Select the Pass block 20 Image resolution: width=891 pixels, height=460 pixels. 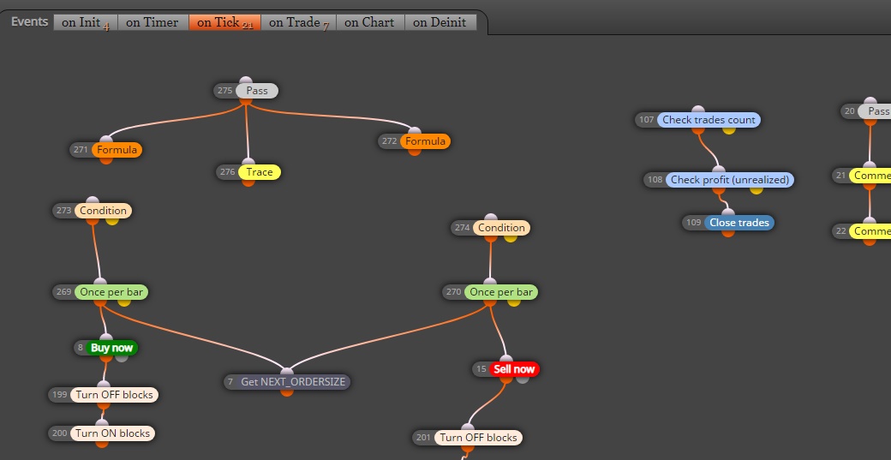[x=876, y=111]
